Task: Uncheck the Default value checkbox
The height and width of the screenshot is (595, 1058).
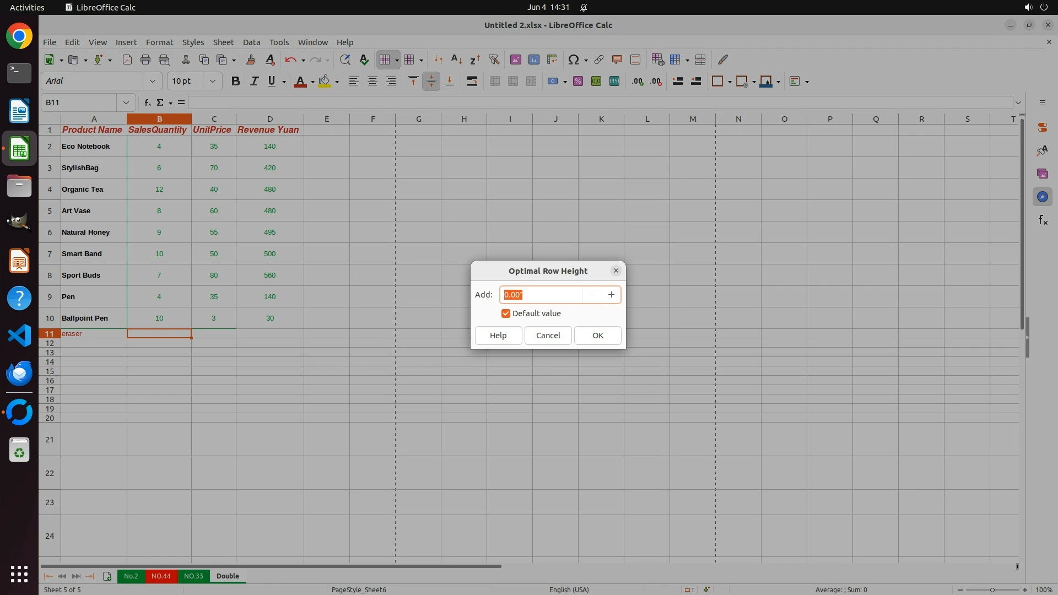Action: point(505,313)
